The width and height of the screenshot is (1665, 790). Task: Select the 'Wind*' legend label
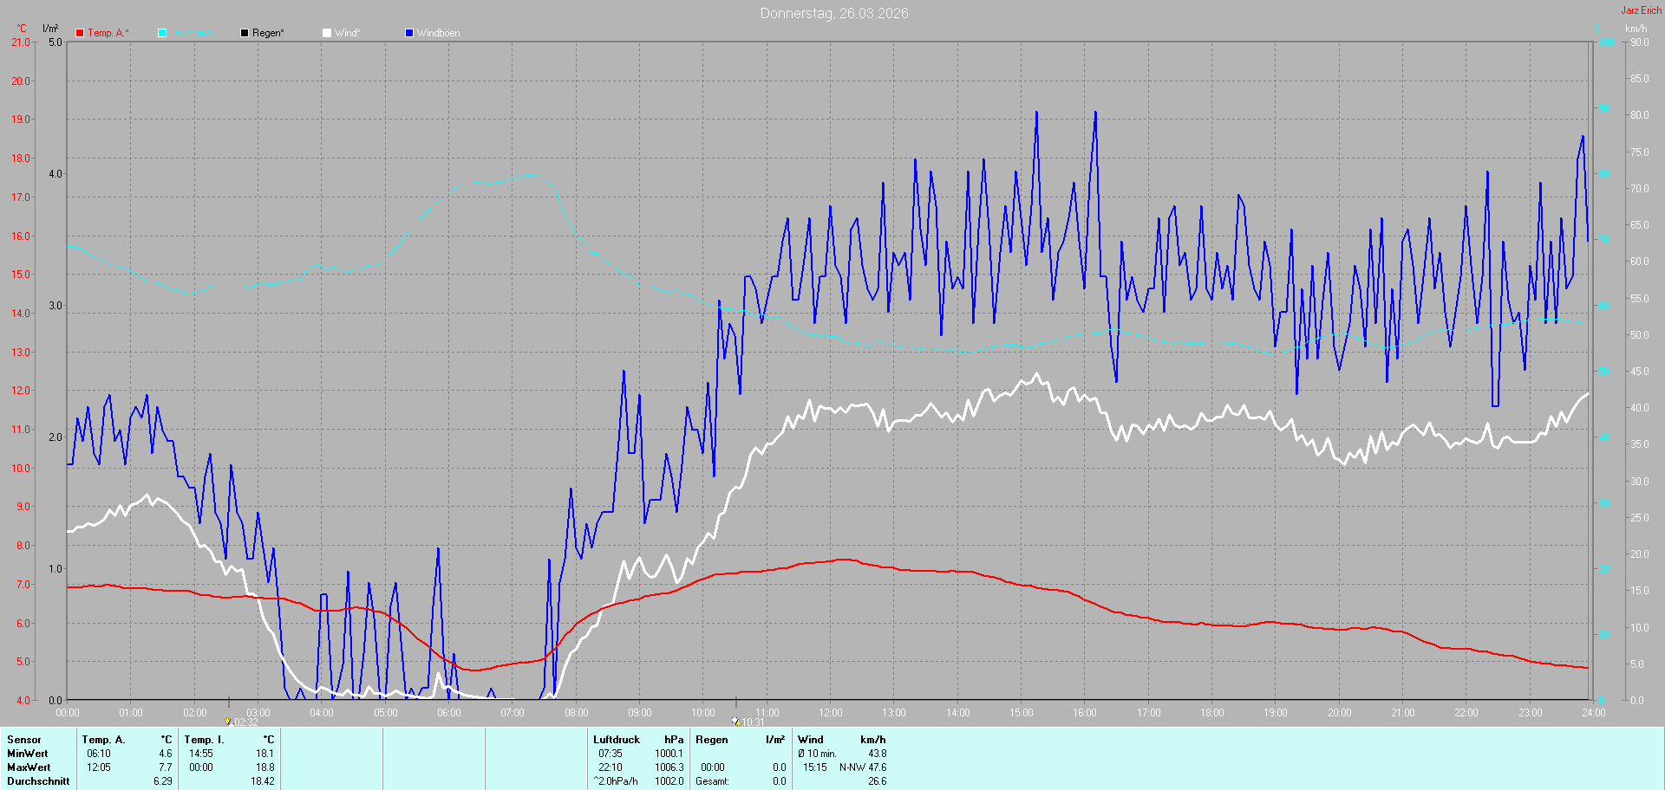348,33
